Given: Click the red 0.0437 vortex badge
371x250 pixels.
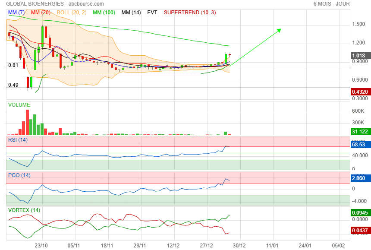Looking at the screenshot, I should 360,230.
